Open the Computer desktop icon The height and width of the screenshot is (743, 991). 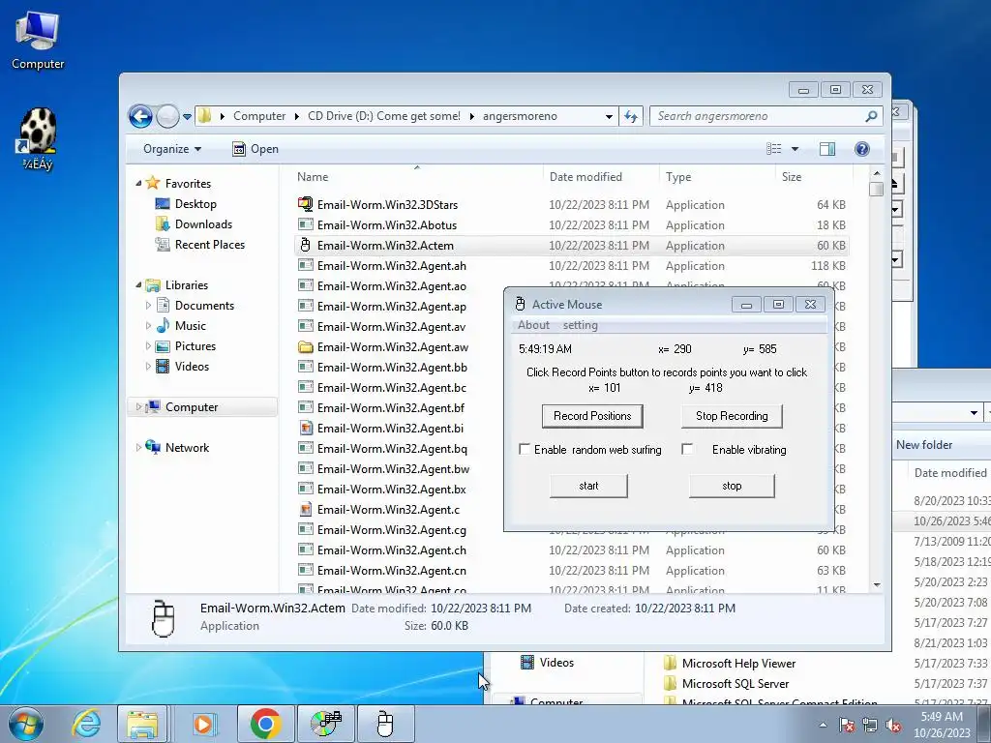click(x=38, y=39)
